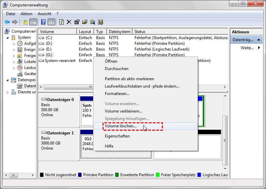
Task: Open the ? help menu
Action: click(58, 14)
